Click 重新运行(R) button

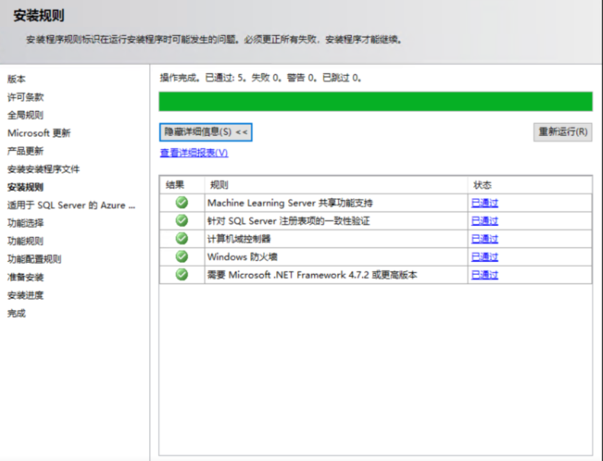pyautogui.click(x=563, y=132)
